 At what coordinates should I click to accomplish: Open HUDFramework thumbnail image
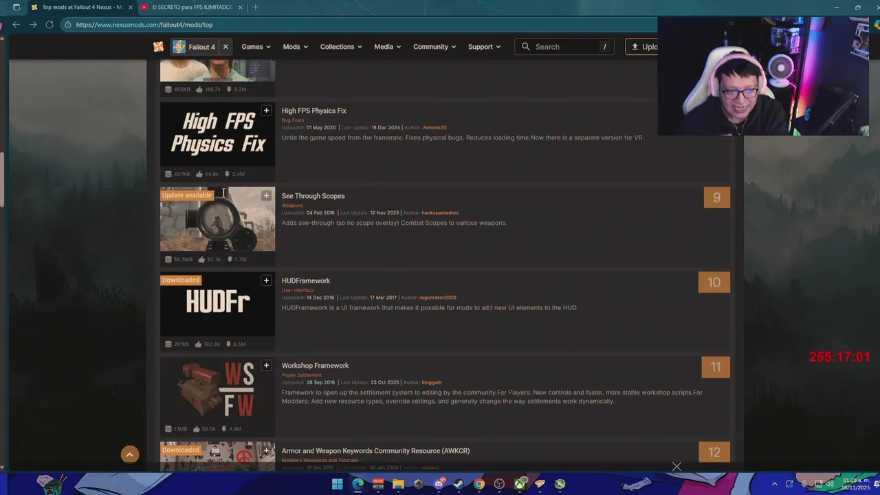click(217, 305)
